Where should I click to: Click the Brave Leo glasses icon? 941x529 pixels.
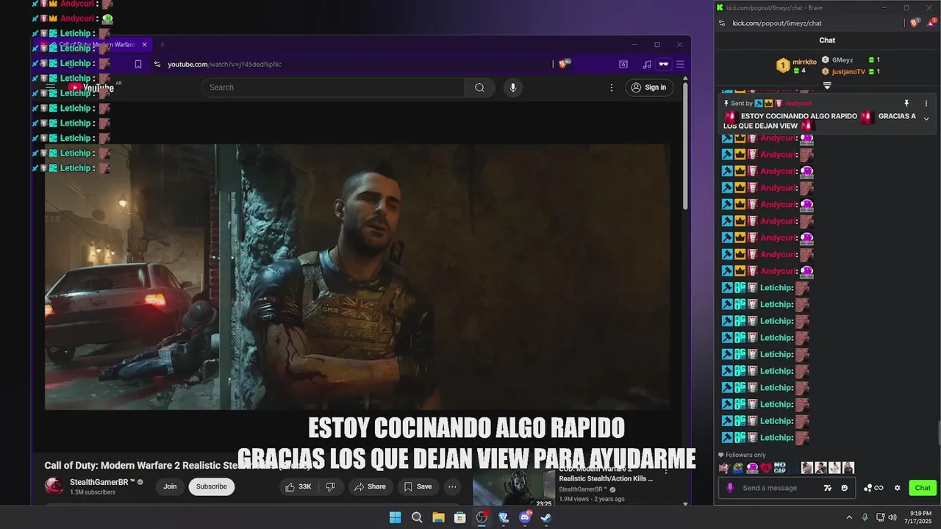point(663,64)
